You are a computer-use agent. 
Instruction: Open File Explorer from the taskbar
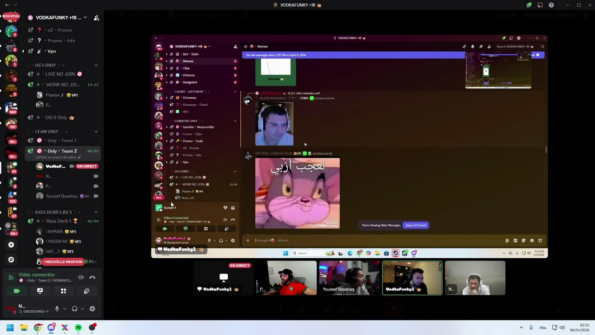[x=24, y=328]
